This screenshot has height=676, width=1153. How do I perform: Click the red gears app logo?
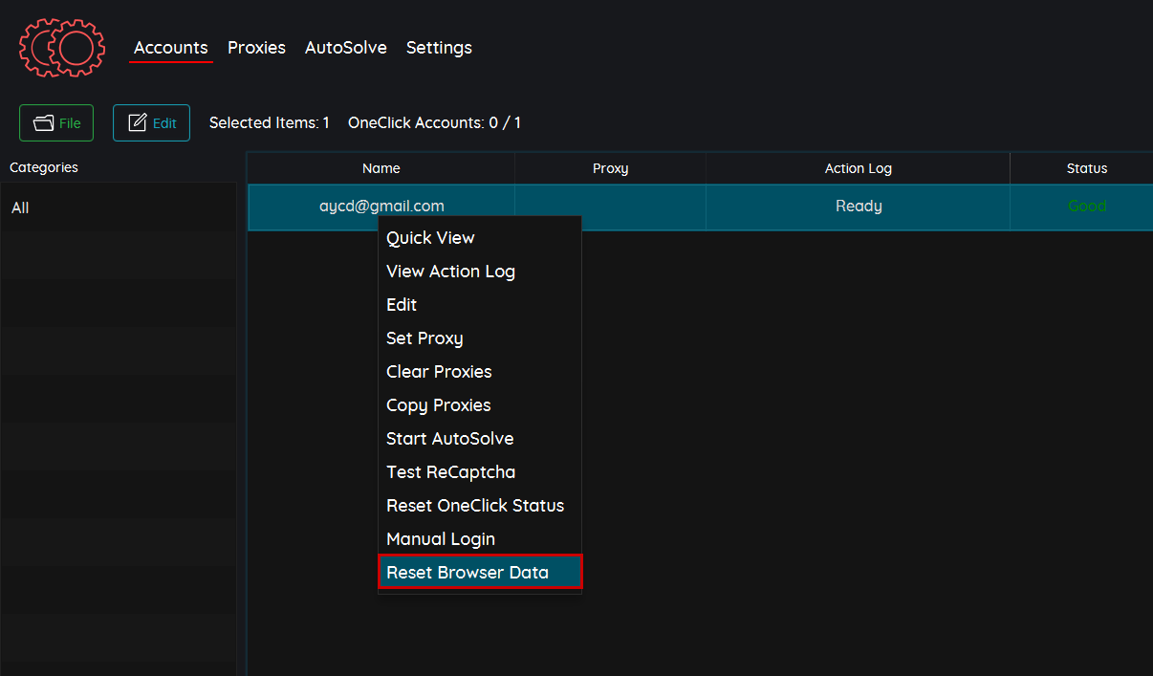[62, 47]
